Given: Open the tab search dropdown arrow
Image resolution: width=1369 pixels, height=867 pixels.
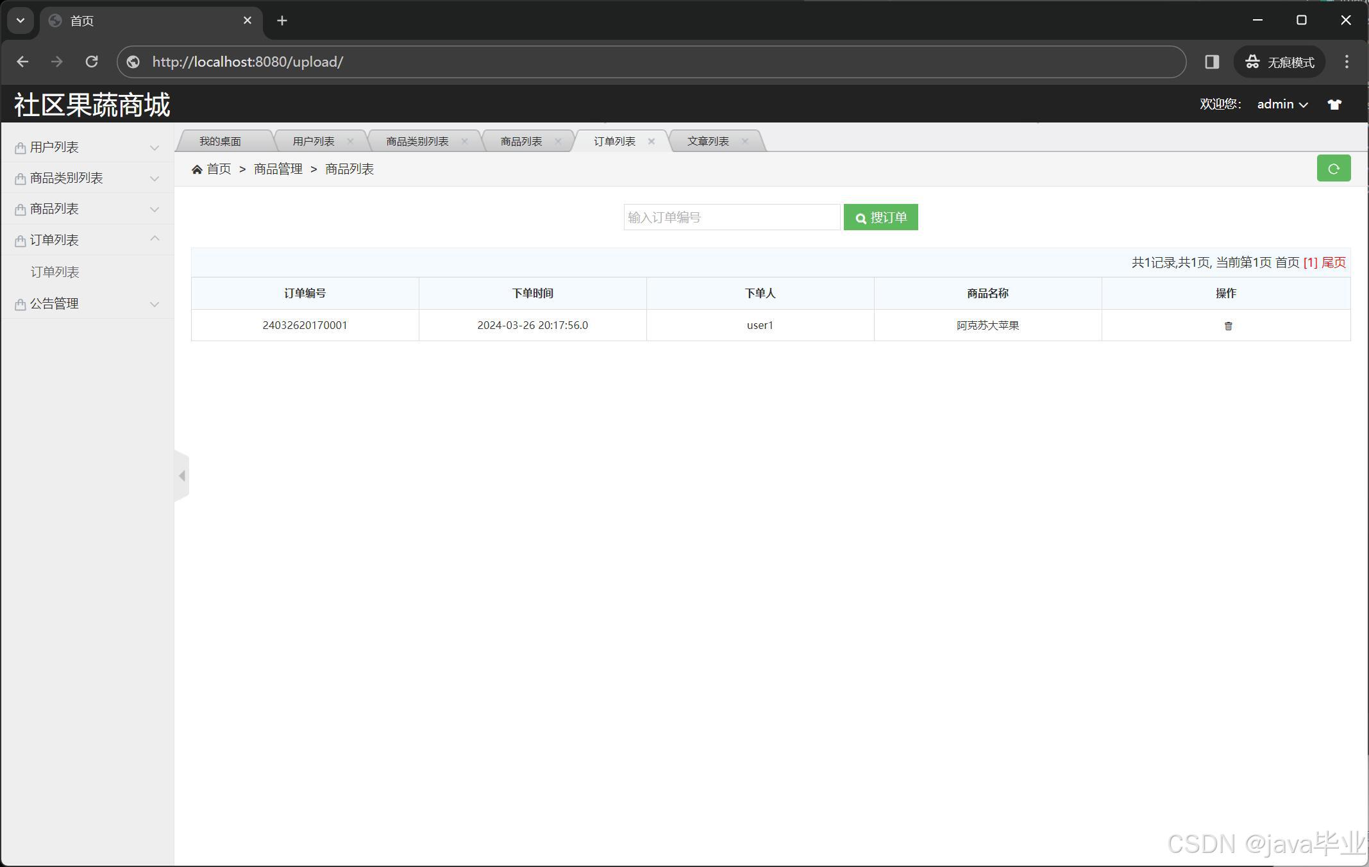Looking at the screenshot, I should [x=21, y=21].
